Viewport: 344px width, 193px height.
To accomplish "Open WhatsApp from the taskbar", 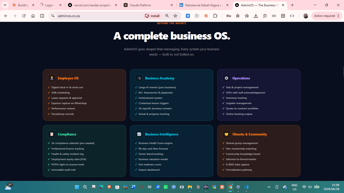I will pos(165,187).
